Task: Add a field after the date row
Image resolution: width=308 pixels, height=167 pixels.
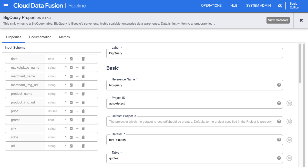Action: (x=77, y=59)
